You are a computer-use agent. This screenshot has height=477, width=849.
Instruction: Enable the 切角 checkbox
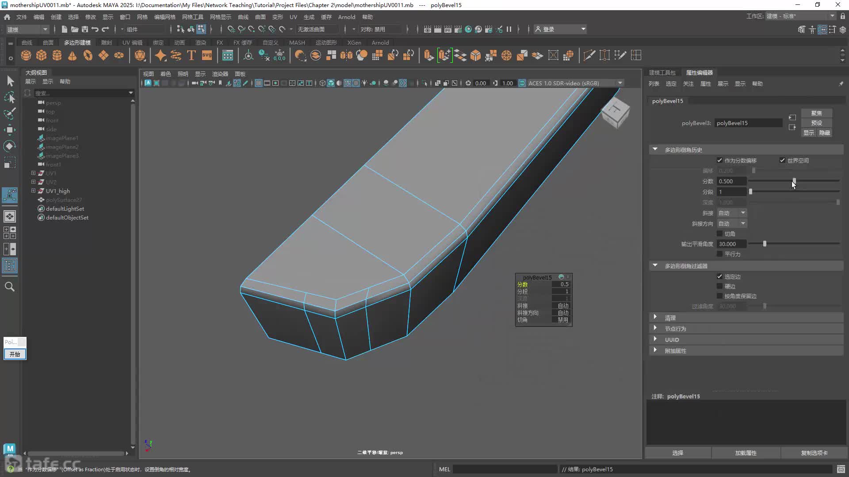coord(719,234)
